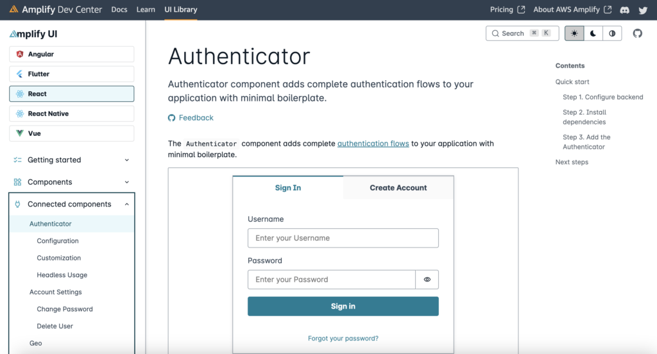
Task: Click the Sign in button
Action: 343,307
